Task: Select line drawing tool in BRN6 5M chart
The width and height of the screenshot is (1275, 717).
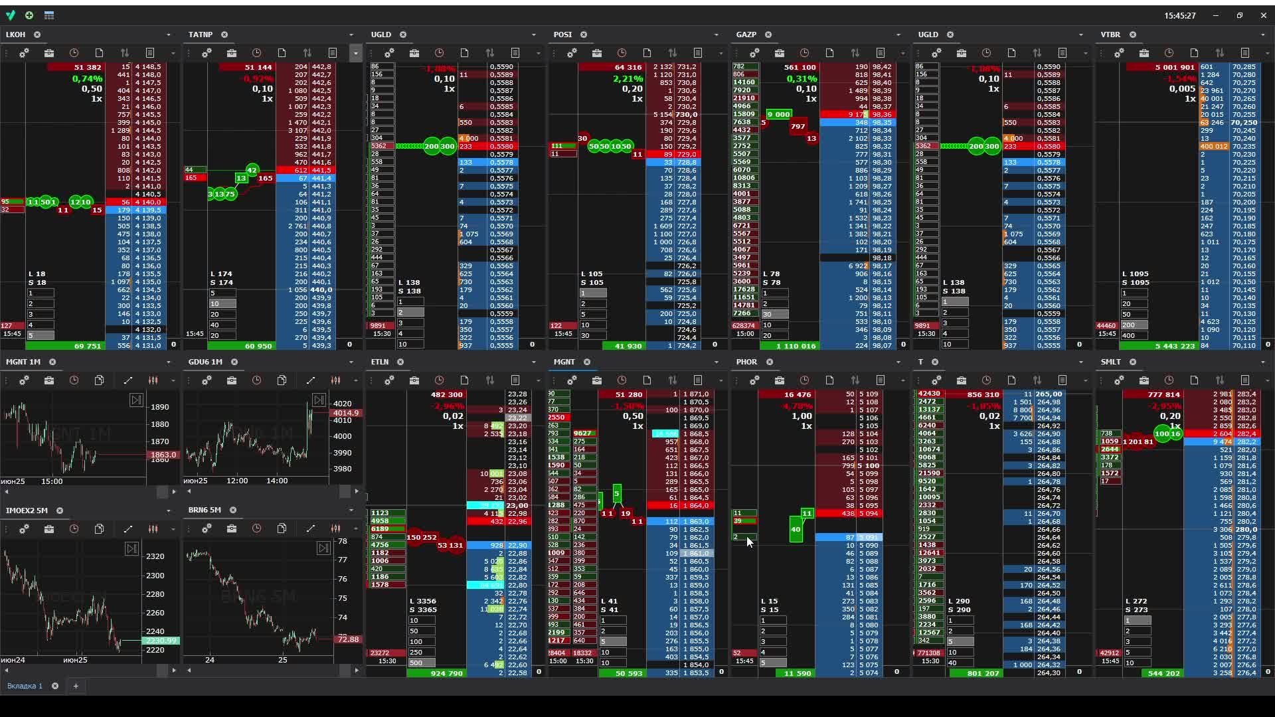Action: click(310, 529)
